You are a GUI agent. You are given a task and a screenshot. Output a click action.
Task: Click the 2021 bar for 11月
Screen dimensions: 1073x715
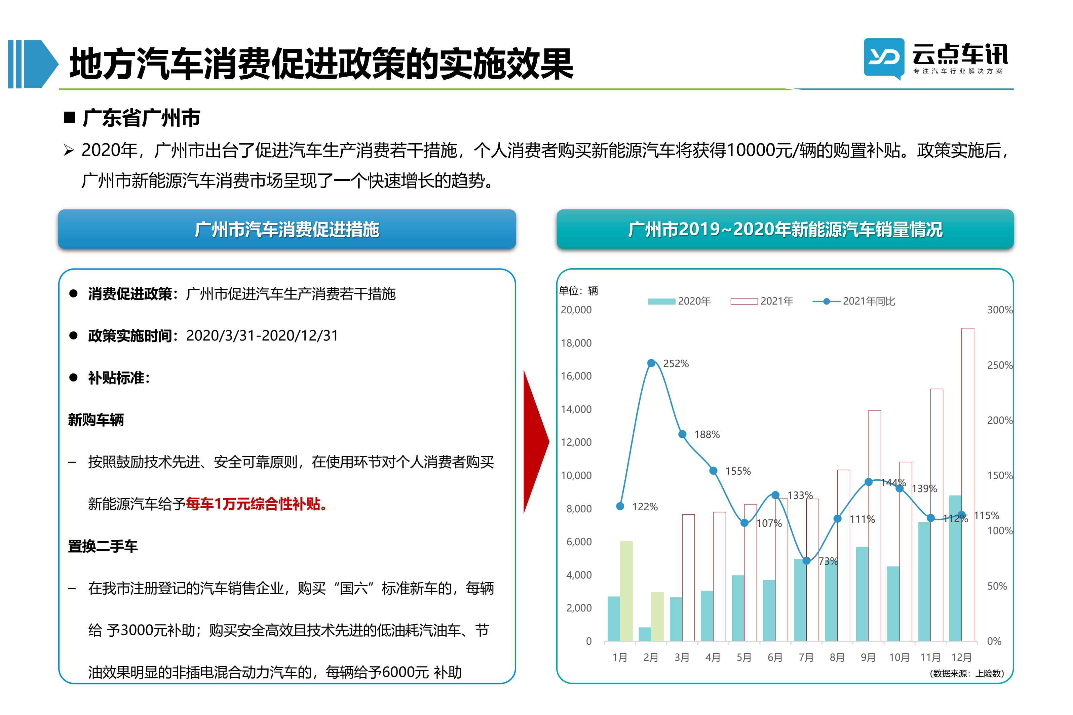tap(937, 515)
